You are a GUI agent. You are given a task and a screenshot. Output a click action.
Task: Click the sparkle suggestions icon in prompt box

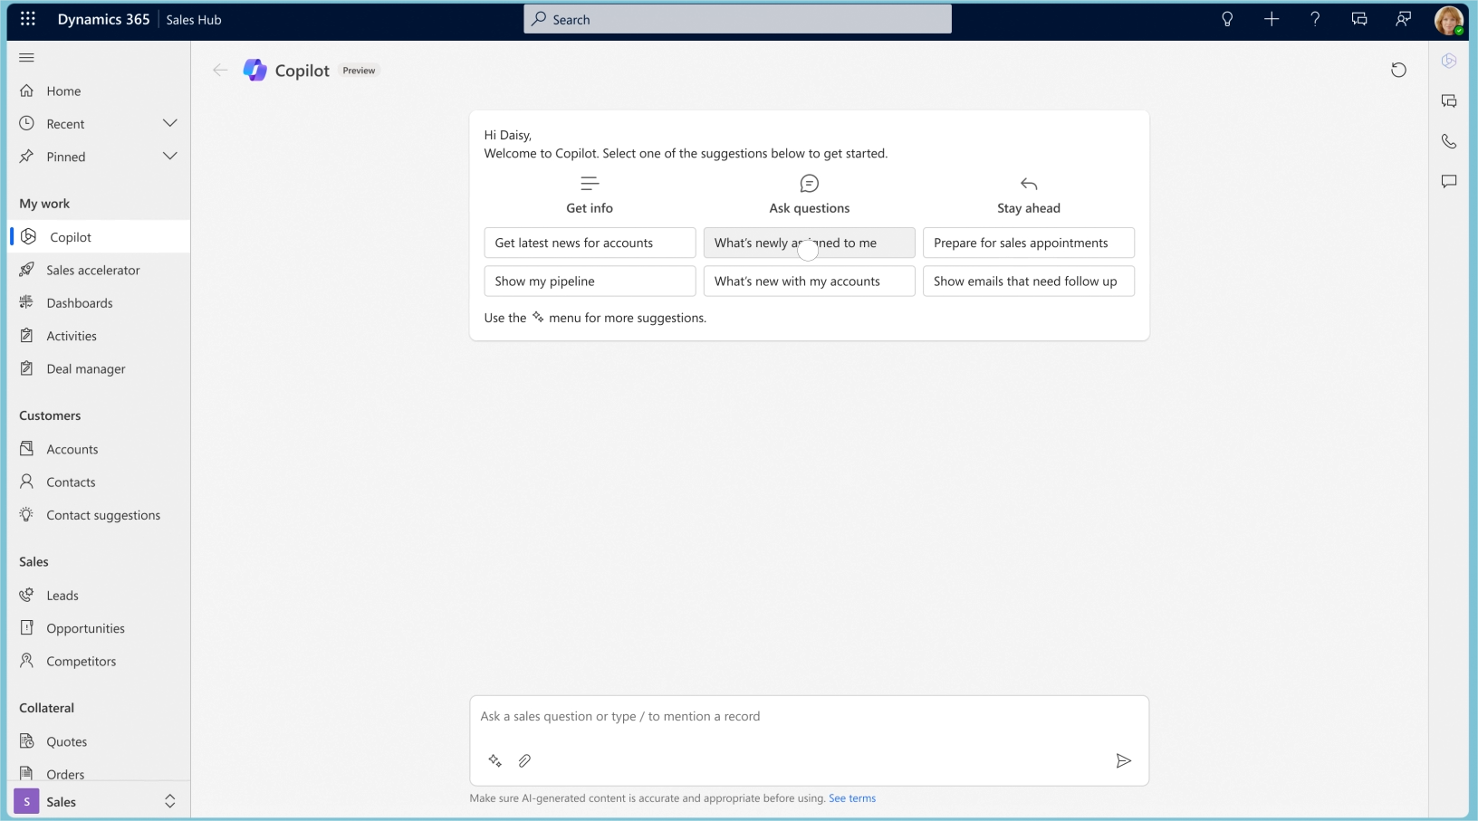click(494, 760)
